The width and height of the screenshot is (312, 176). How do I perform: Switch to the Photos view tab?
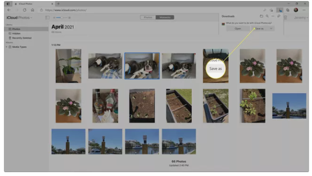[x=148, y=18]
